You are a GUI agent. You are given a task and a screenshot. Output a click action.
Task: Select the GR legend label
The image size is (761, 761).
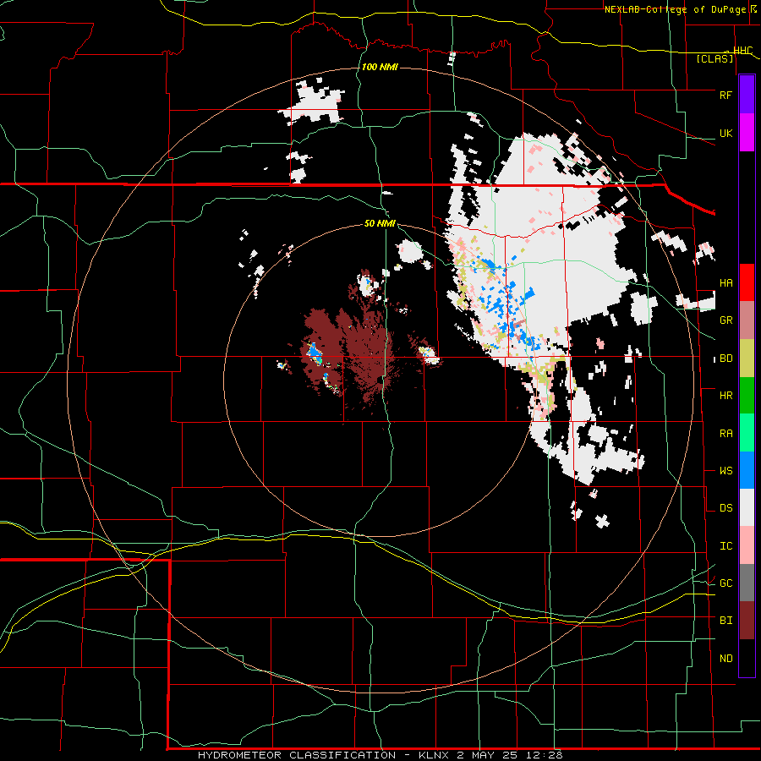(725, 320)
